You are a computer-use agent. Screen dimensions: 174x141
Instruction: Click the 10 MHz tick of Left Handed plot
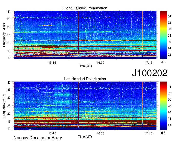[9, 128]
